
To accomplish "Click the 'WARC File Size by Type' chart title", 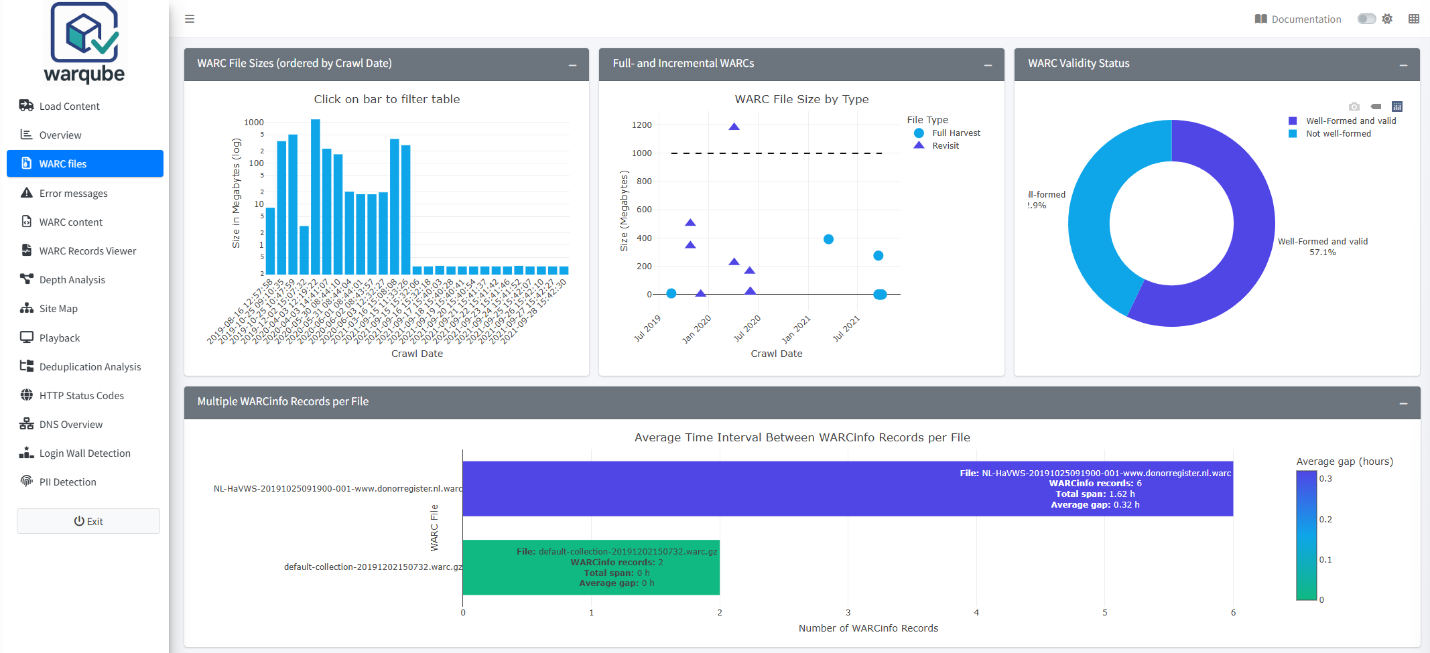I will 801,99.
